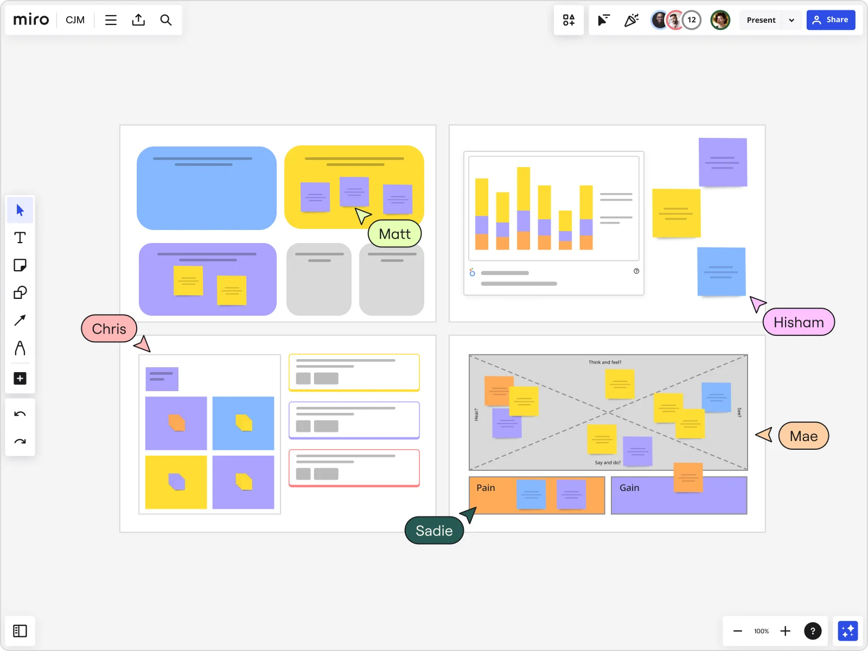Click the Undo icon
This screenshot has height=651, width=868.
point(20,414)
